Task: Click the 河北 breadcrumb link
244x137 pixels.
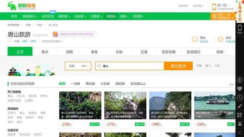Action: coord(40,25)
